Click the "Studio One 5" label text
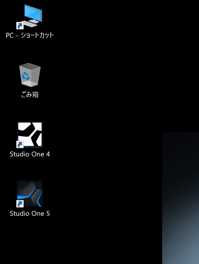 (30, 213)
